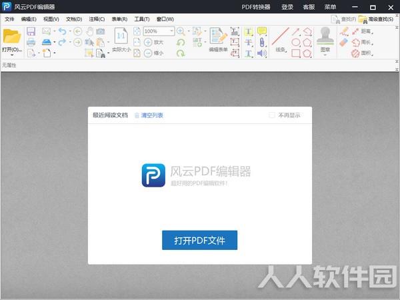Open the 文件 menu

point(9,19)
